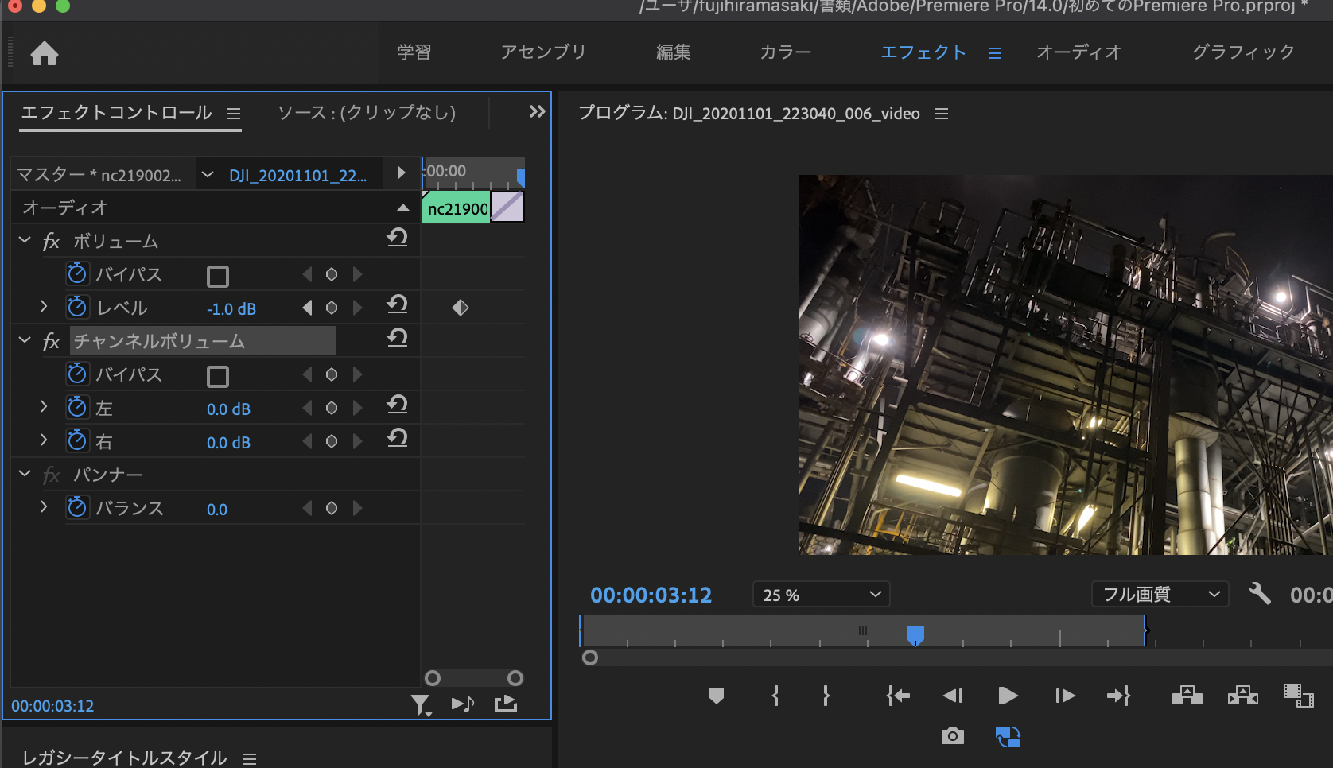Export a frame using the camera icon
1333x768 pixels.
click(x=952, y=736)
